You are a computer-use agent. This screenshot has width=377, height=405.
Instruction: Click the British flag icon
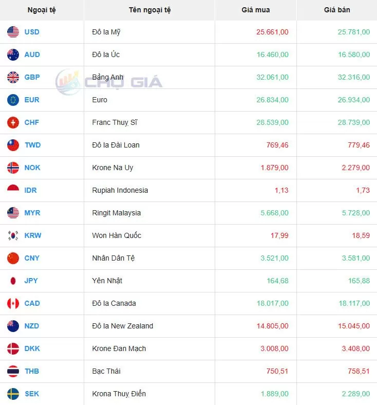pos(13,77)
